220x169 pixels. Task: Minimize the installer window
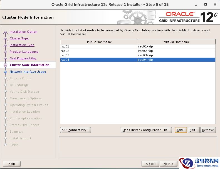[x=196, y=5]
